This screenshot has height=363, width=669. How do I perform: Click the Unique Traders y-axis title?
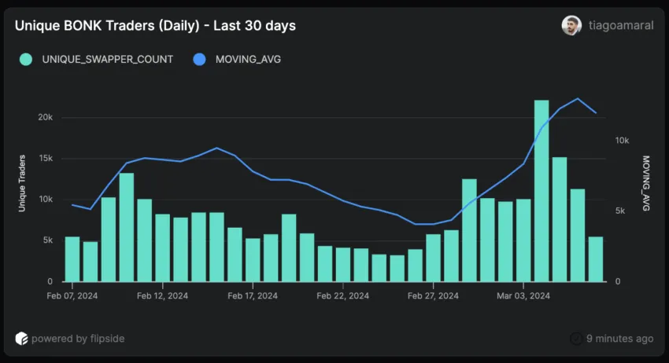[23, 182]
